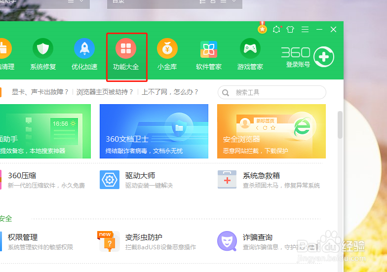Click the 功能大全 tab label
Screen dimensions: 387x272
[x=126, y=67]
